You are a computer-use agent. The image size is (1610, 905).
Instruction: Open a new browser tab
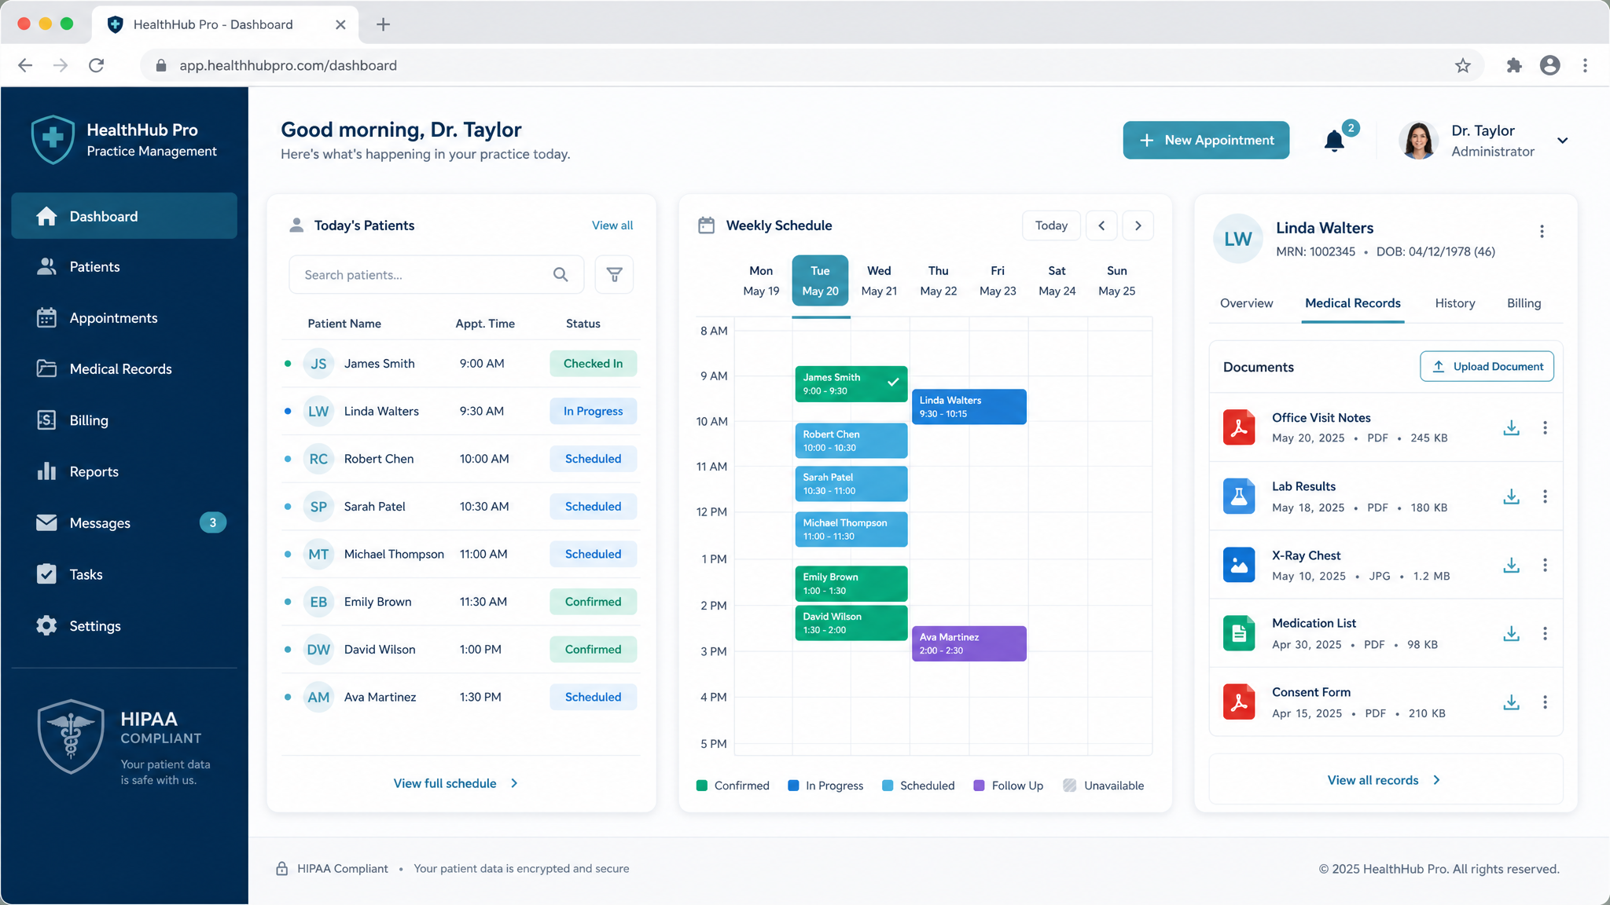[x=383, y=24]
